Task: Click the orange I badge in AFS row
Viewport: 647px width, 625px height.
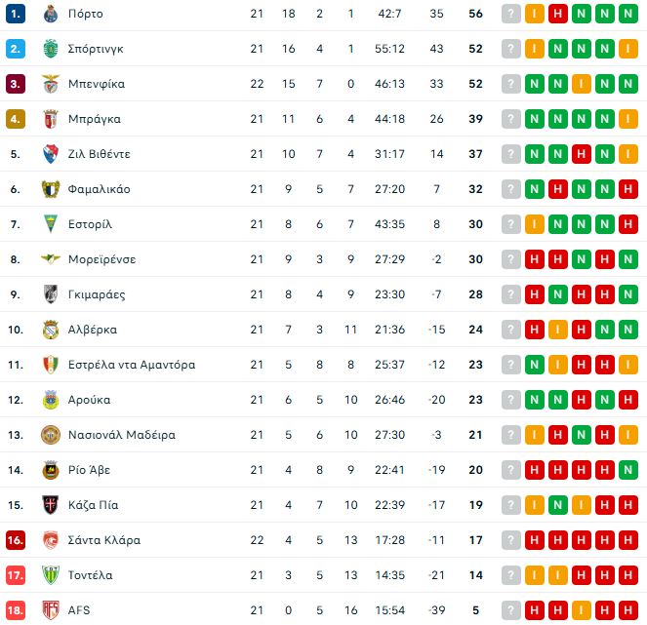Action: pyautogui.click(x=535, y=610)
